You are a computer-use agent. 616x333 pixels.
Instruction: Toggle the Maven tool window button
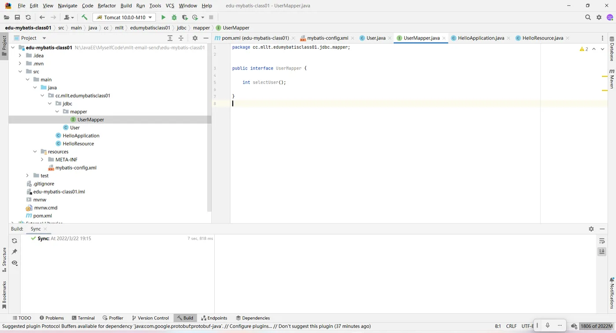612,79
